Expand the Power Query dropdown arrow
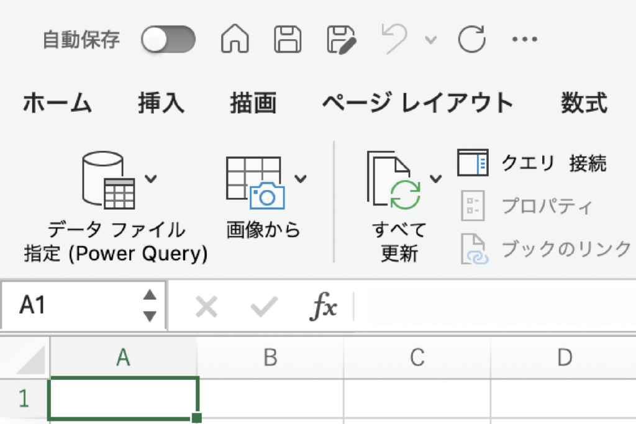 151,179
